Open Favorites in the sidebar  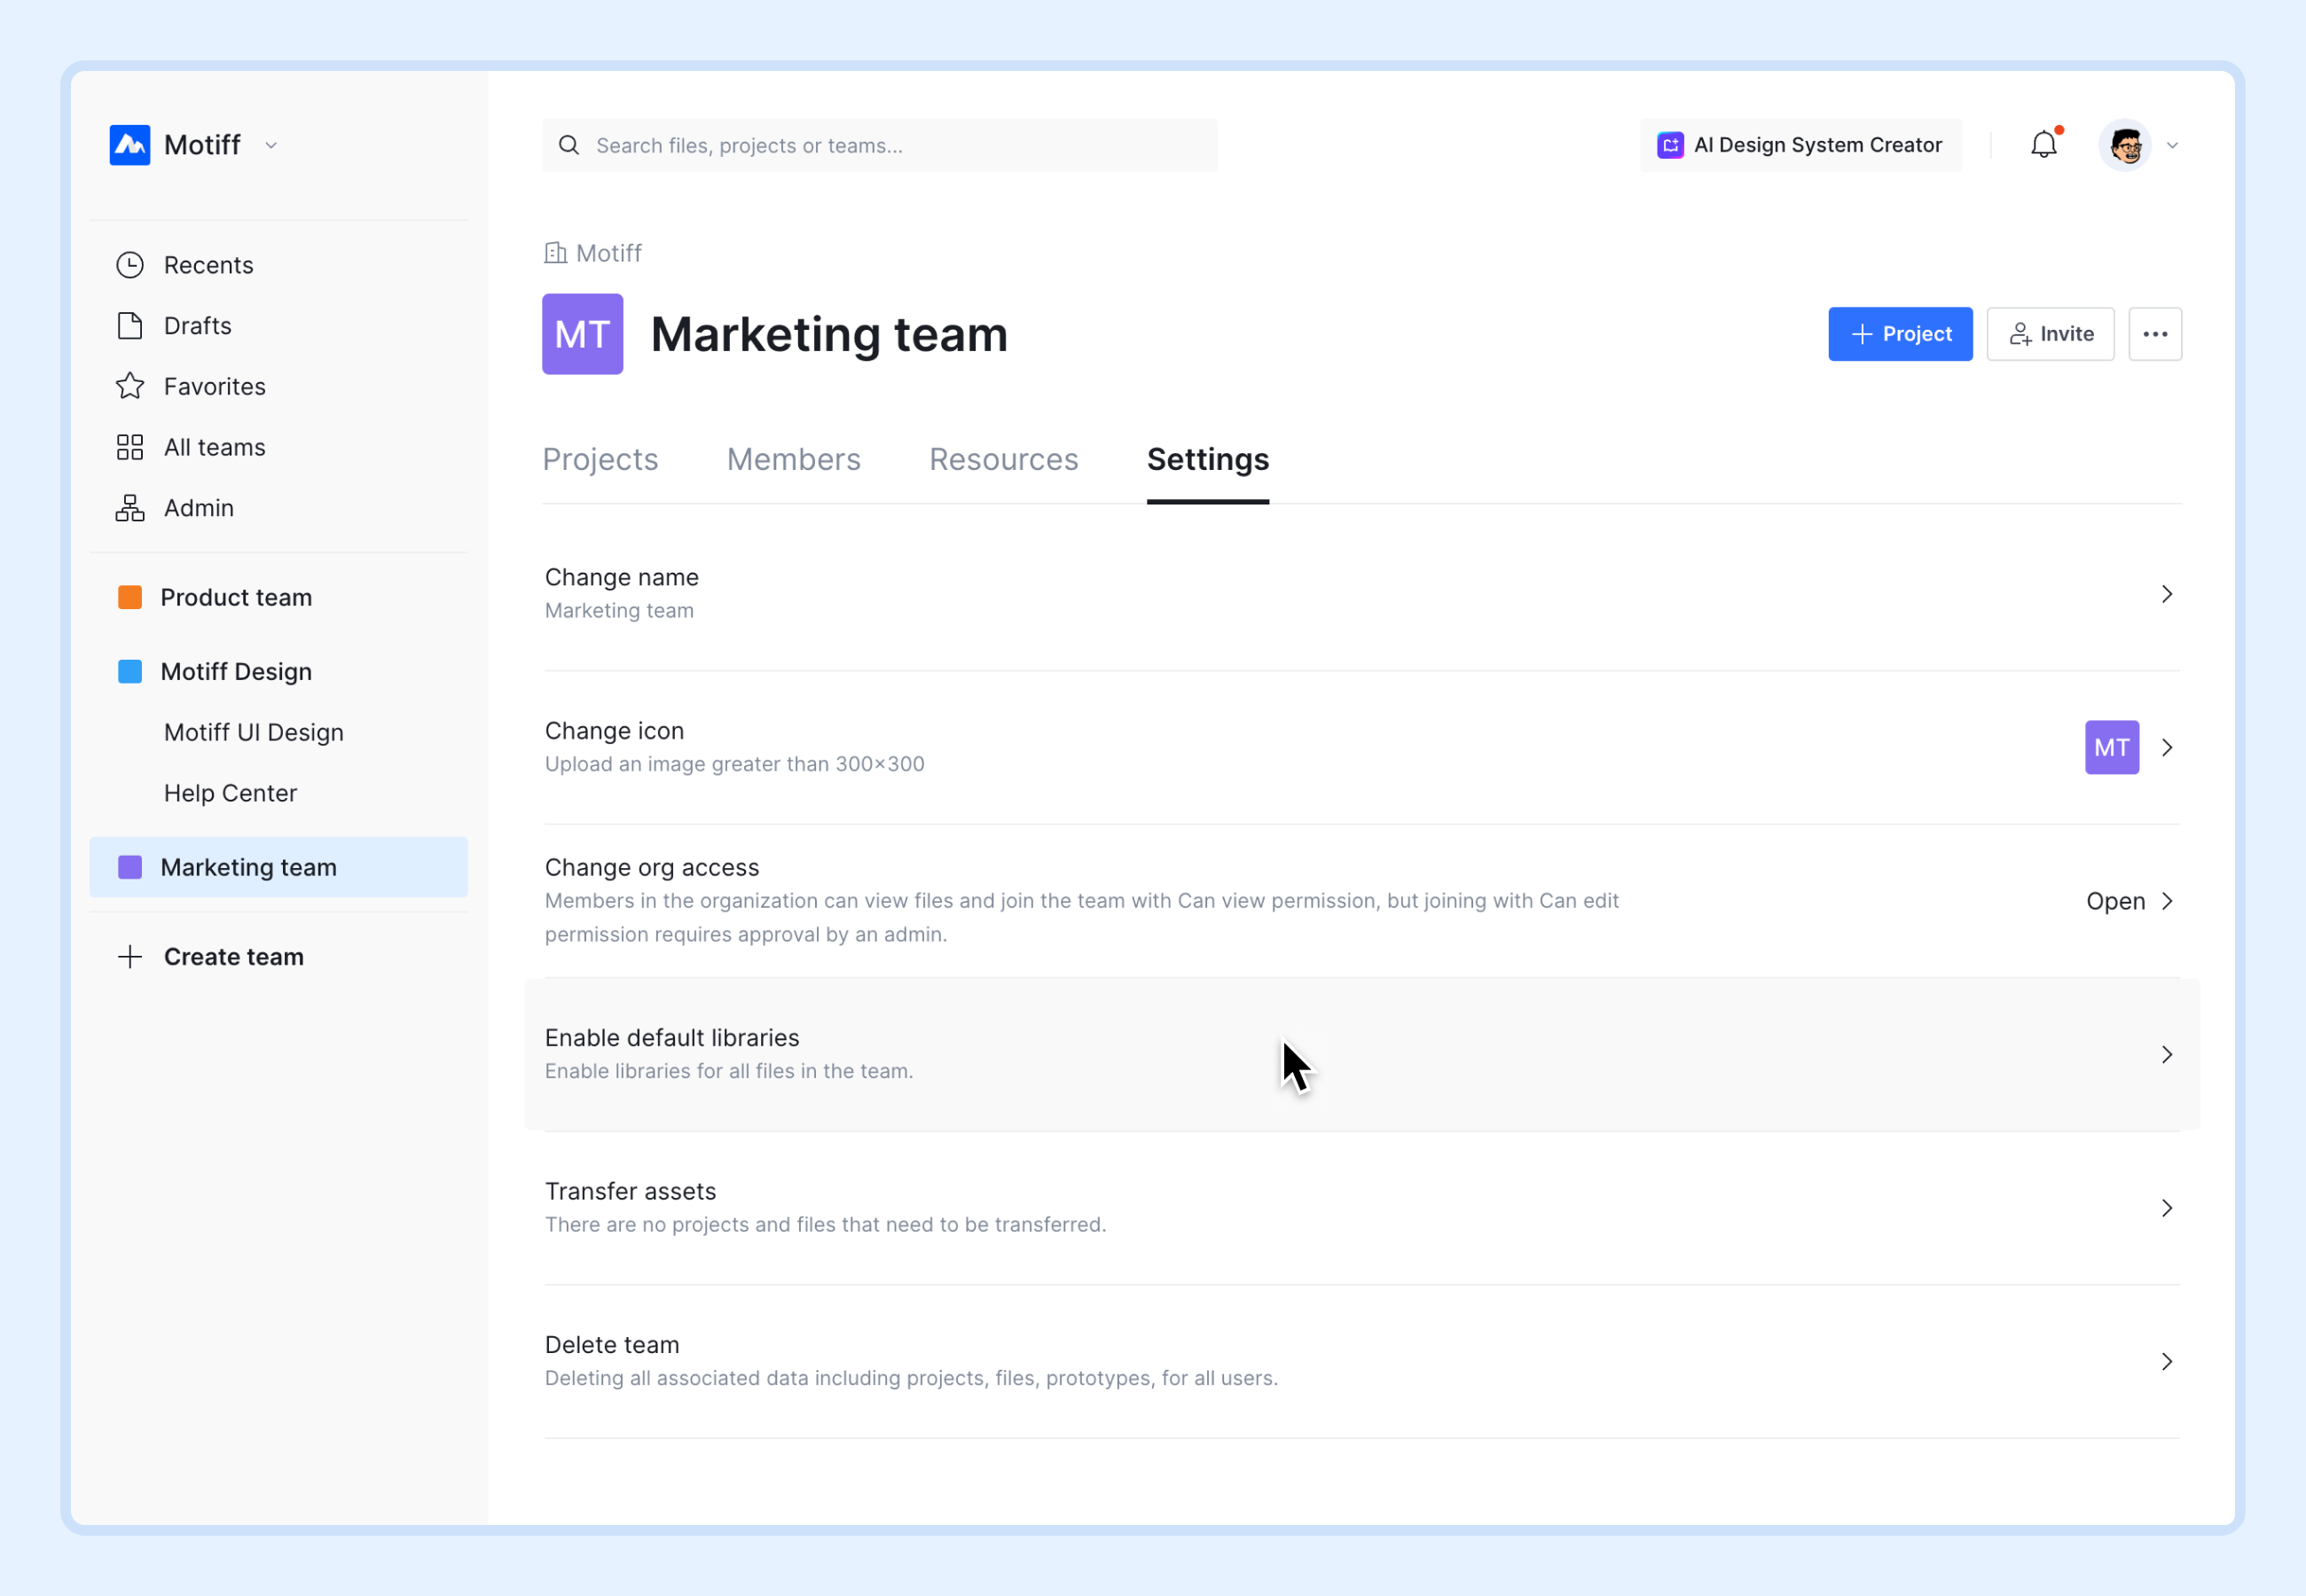tap(215, 387)
